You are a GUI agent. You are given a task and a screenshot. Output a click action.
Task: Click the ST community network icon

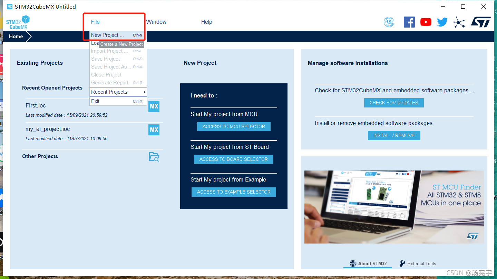pyautogui.click(x=459, y=22)
